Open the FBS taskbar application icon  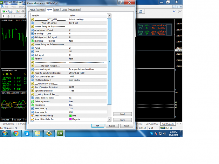point(60,134)
